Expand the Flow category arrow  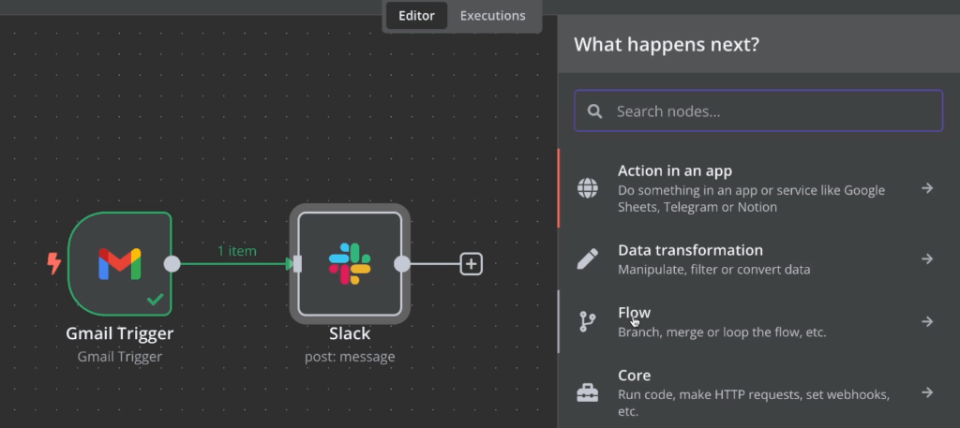tap(926, 322)
